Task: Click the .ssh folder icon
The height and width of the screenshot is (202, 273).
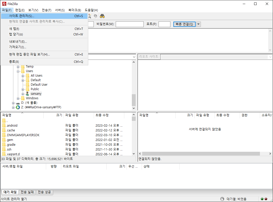Action: [x=4, y=149]
